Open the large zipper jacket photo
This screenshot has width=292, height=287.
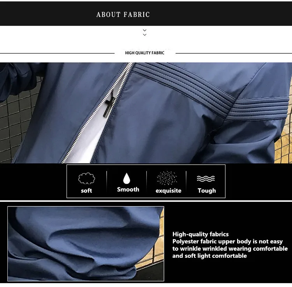tap(146, 113)
